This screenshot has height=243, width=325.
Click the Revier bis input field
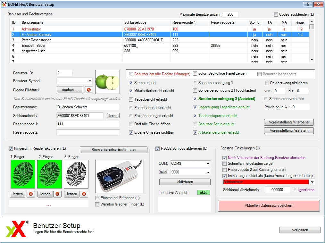coord(303,91)
